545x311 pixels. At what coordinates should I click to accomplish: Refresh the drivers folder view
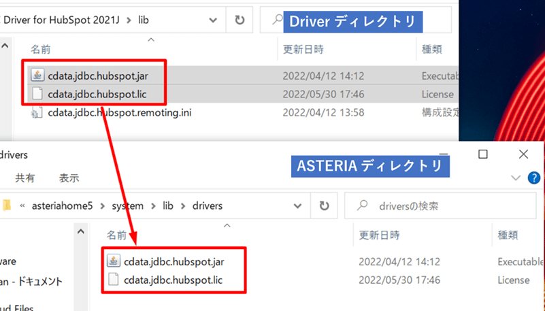324,206
